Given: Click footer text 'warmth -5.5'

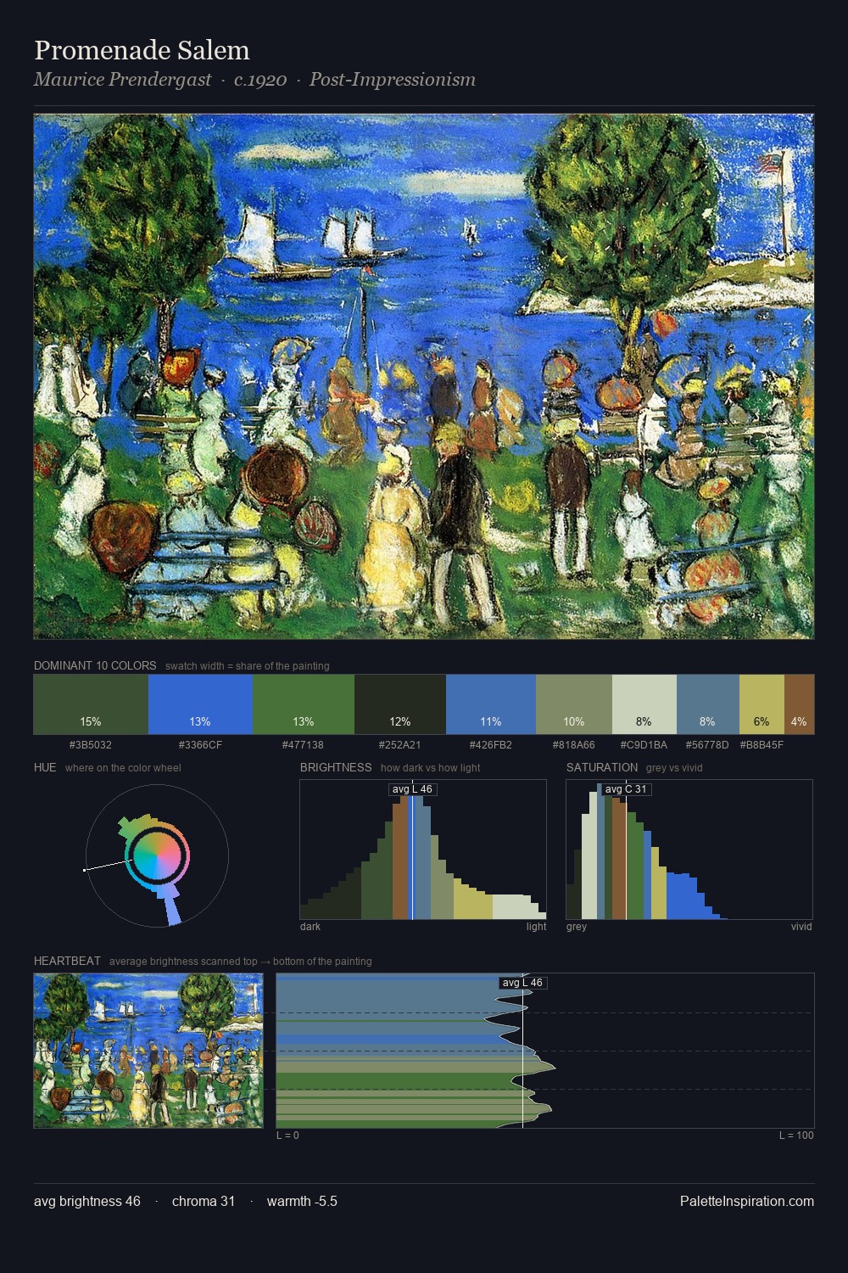Looking at the screenshot, I should click(x=302, y=1201).
